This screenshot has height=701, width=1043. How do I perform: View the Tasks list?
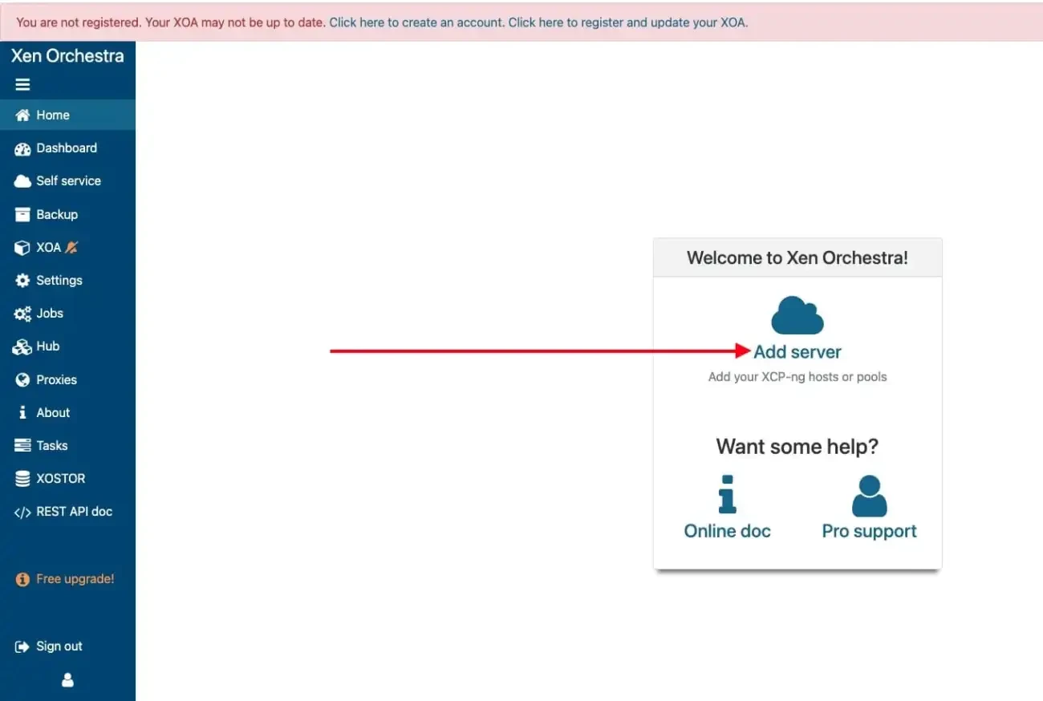click(x=67, y=445)
